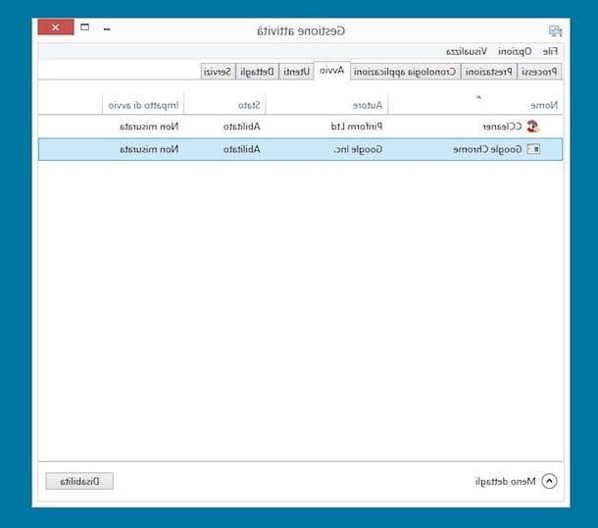This screenshot has height=528, width=598.
Task: Select the Avvio tab
Action: click(331, 71)
